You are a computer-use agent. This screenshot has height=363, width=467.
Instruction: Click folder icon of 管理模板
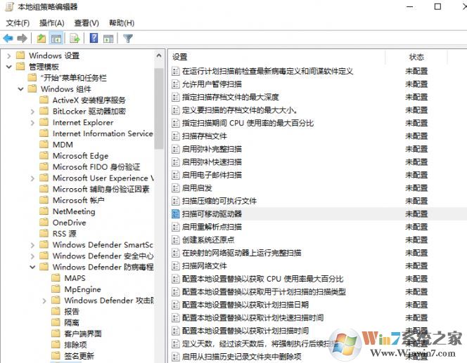pyautogui.click(x=20, y=67)
